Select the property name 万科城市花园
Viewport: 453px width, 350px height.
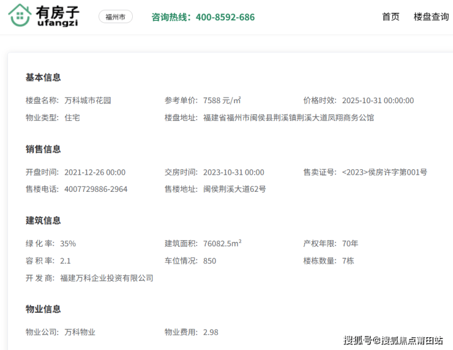tap(88, 101)
